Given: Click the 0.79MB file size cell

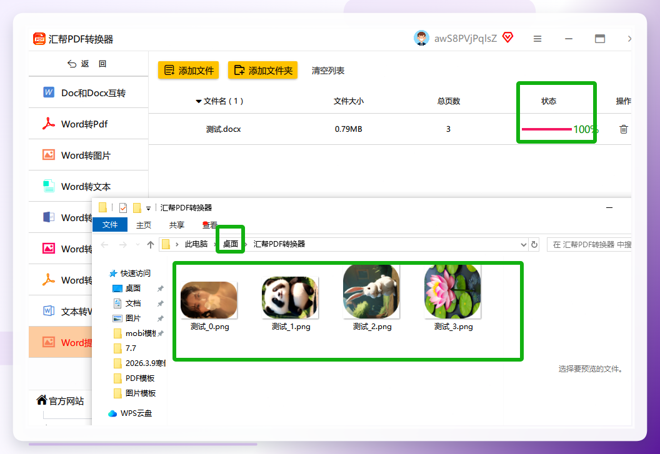Looking at the screenshot, I should [x=349, y=129].
